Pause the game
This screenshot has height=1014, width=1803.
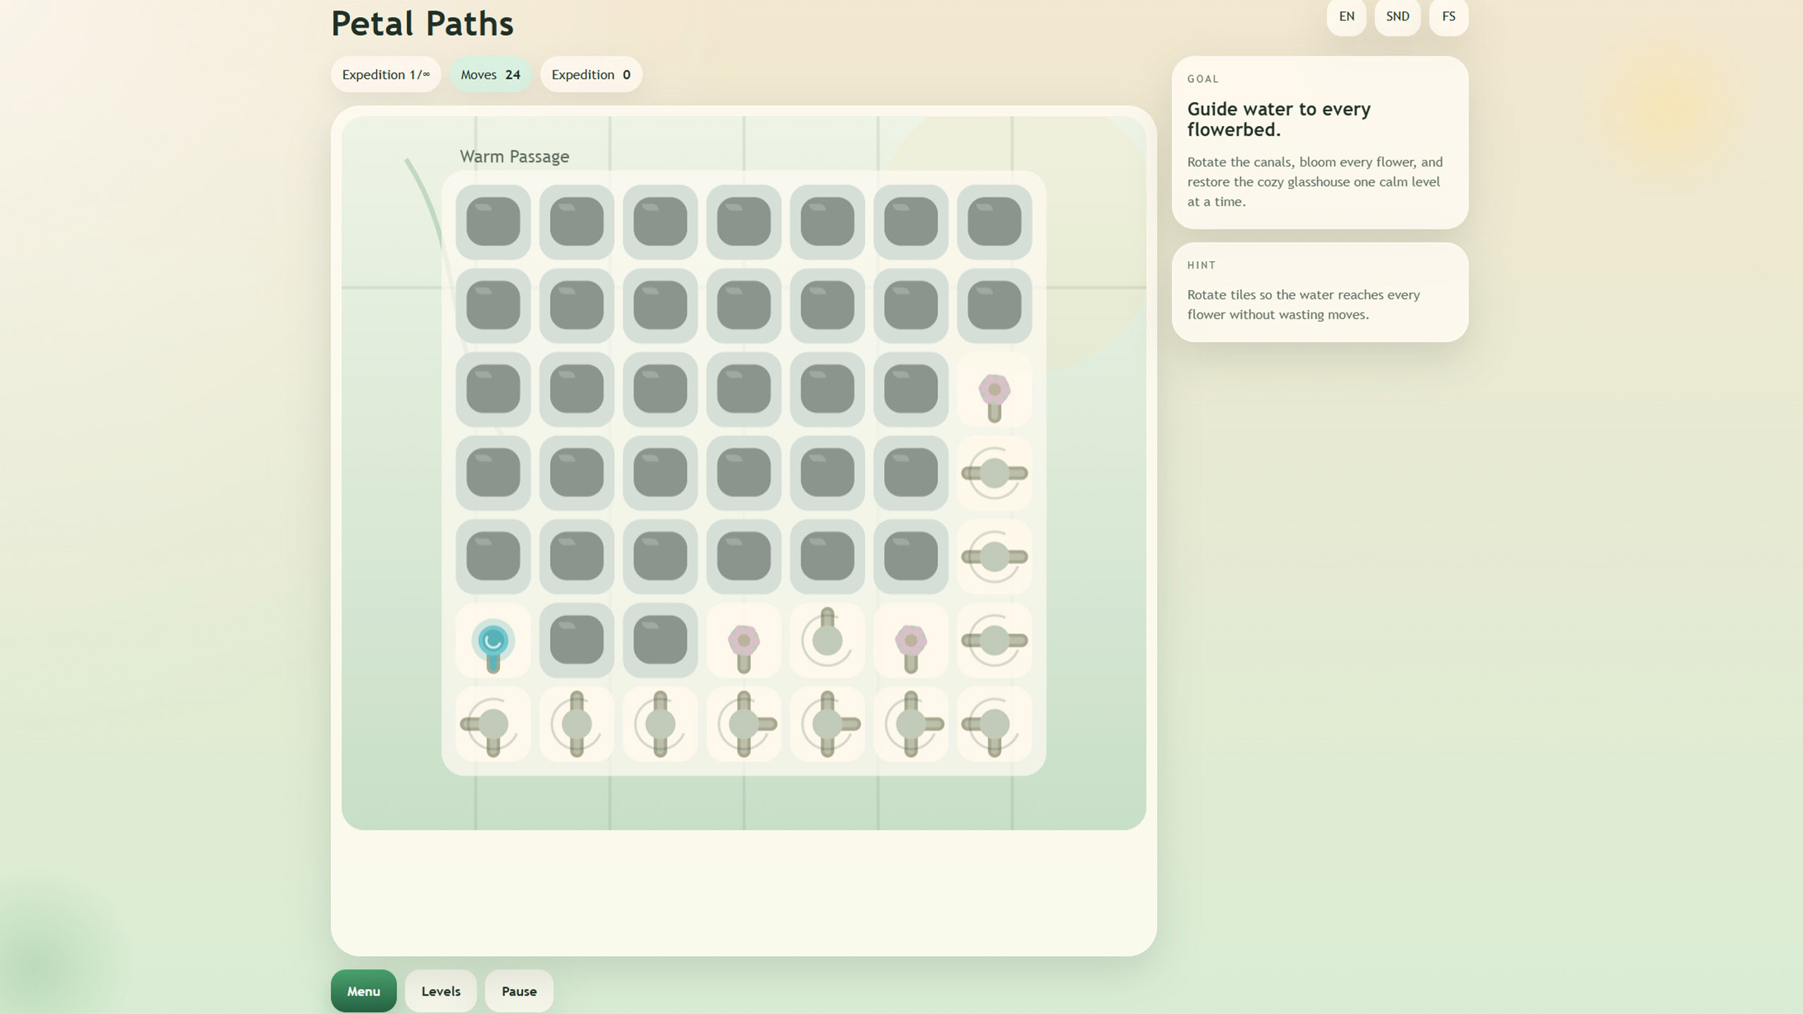[519, 991]
